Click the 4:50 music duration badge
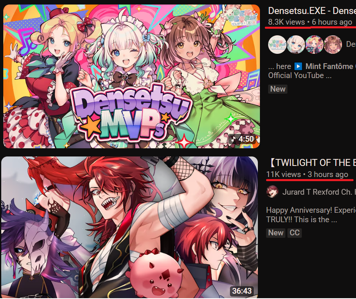The height and width of the screenshot is (299, 356). 242,139
